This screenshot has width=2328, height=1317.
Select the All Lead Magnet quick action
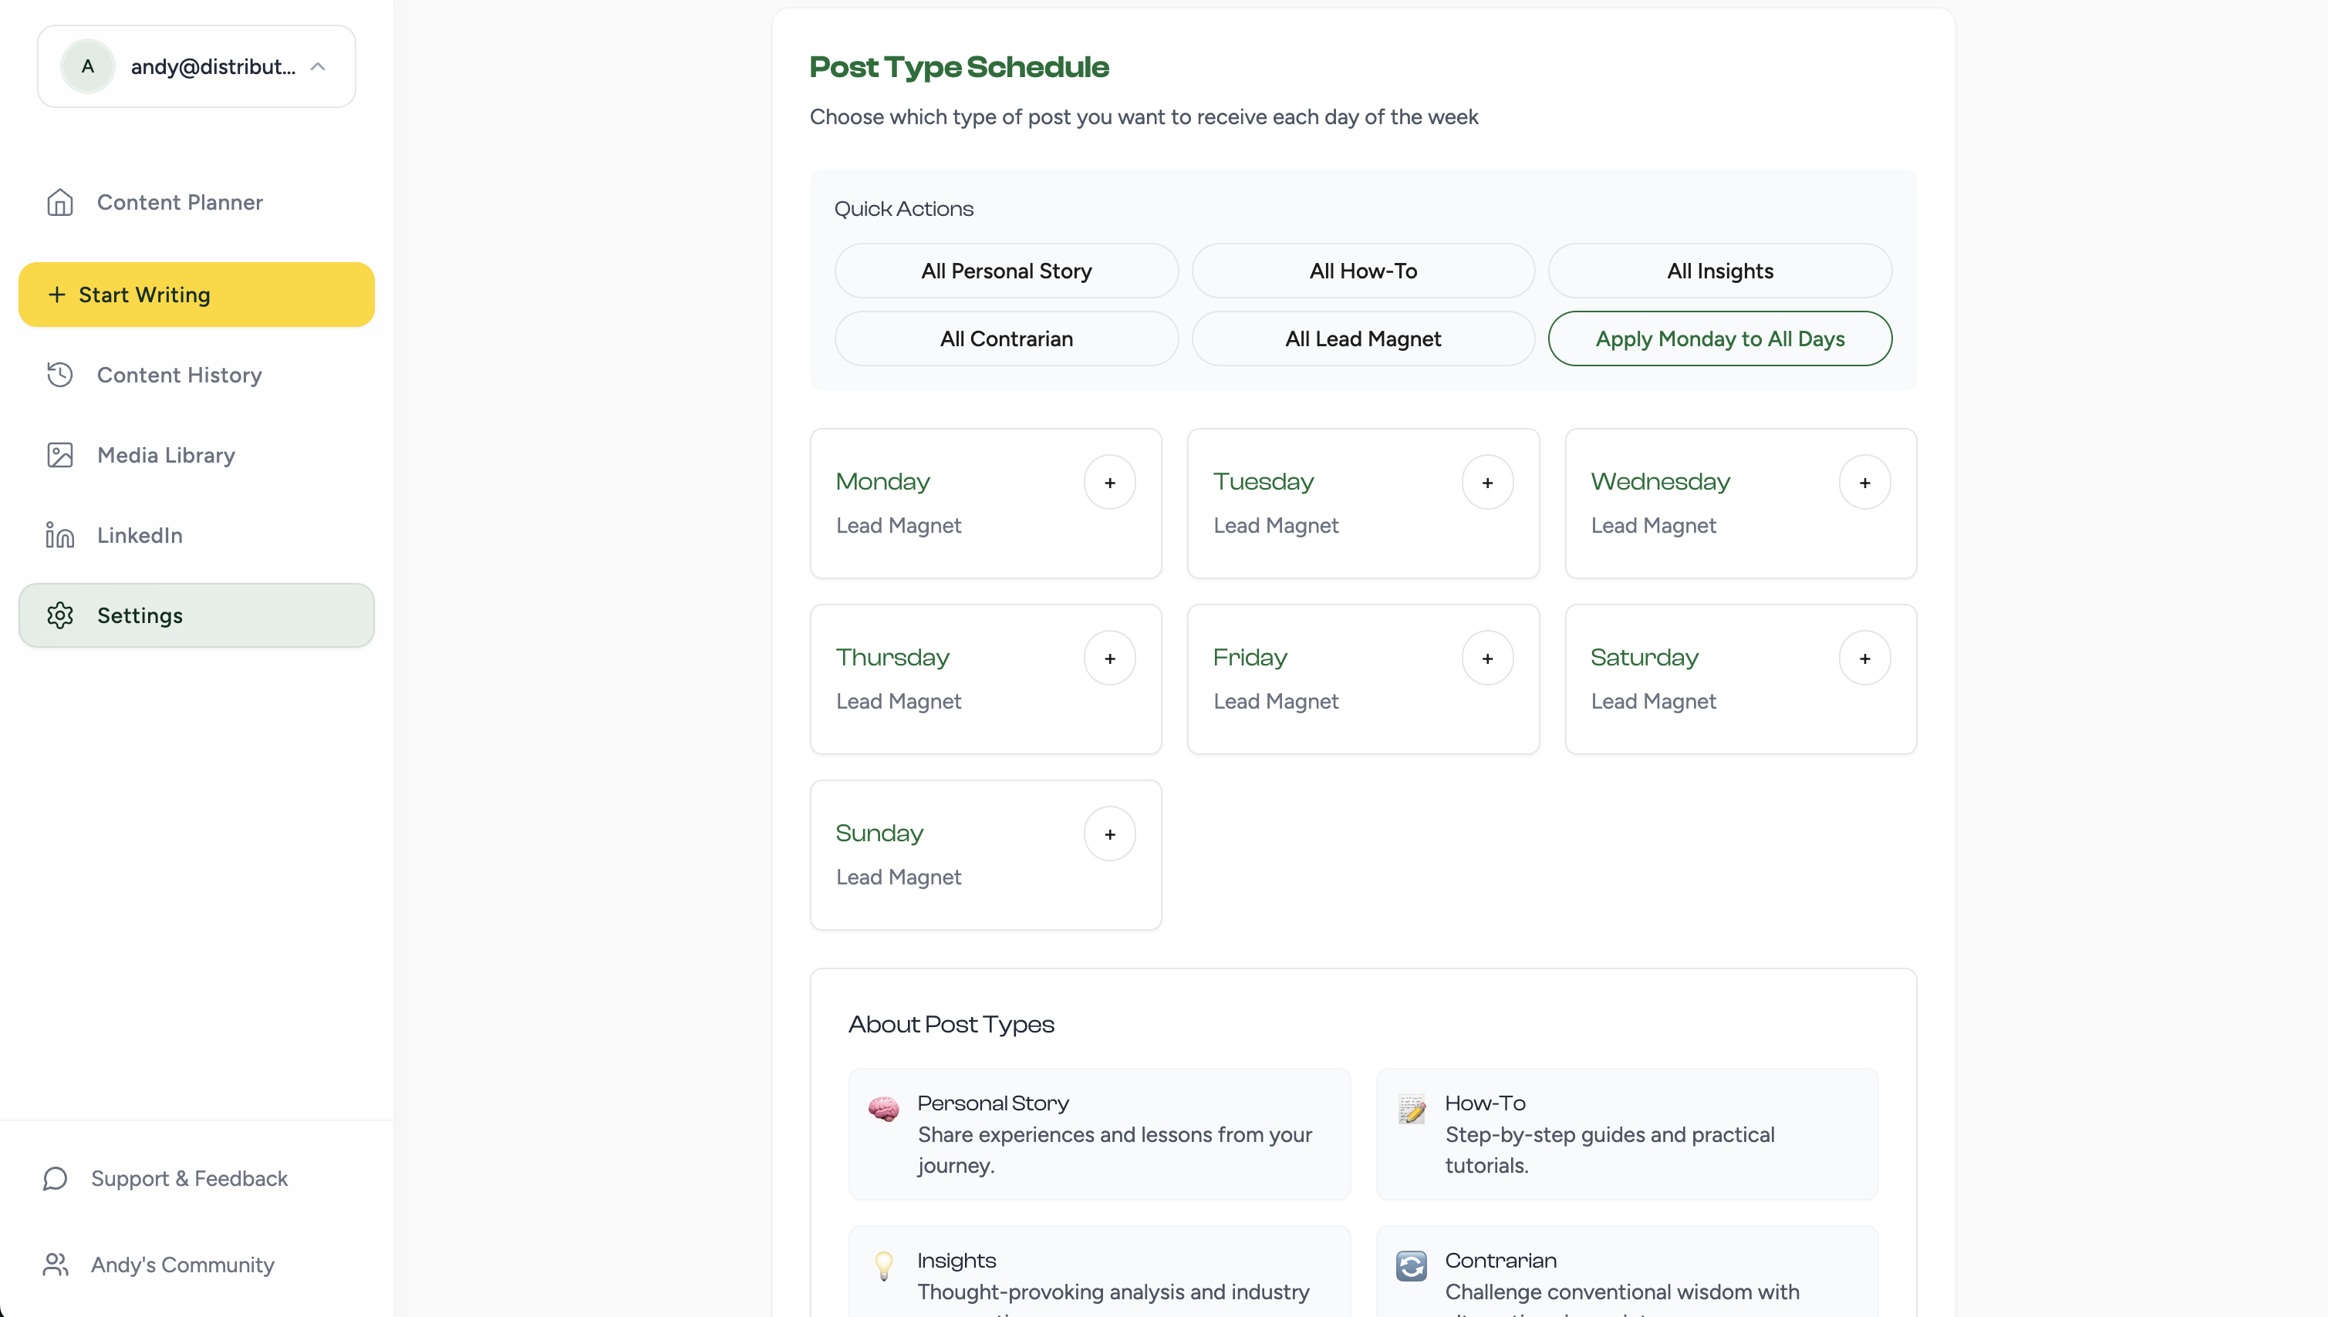[x=1362, y=339]
